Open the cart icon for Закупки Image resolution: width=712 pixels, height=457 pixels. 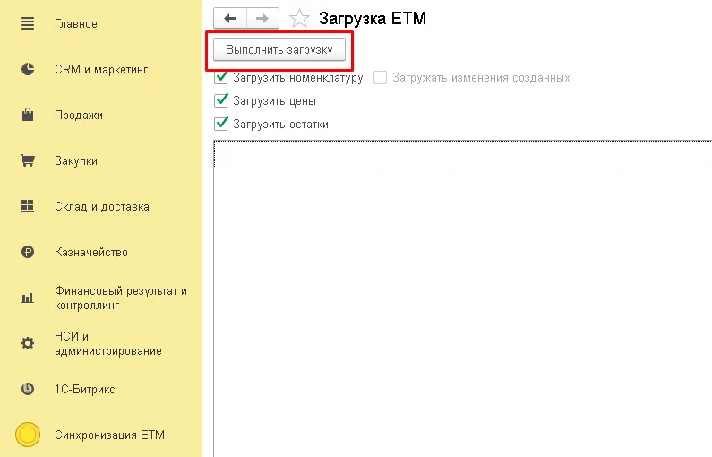click(27, 161)
